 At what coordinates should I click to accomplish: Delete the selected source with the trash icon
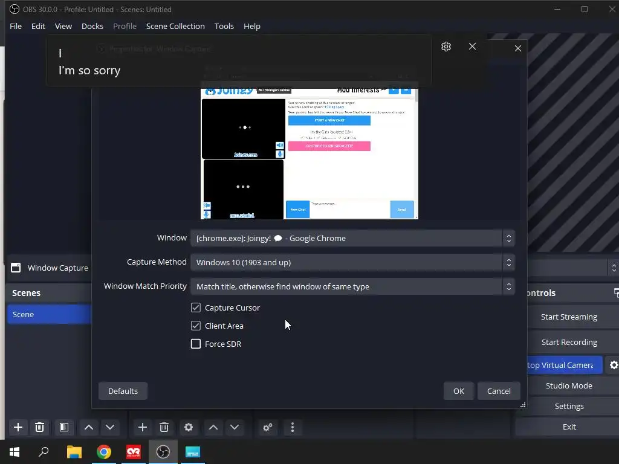click(164, 427)
